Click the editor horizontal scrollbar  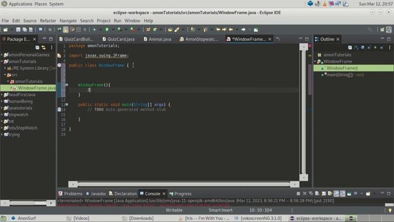tap(183, 184)
